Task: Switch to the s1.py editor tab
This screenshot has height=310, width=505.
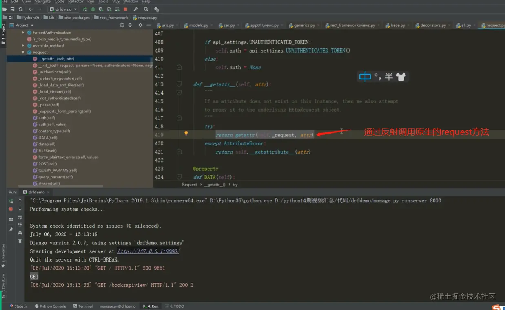Action: point(466,25)
